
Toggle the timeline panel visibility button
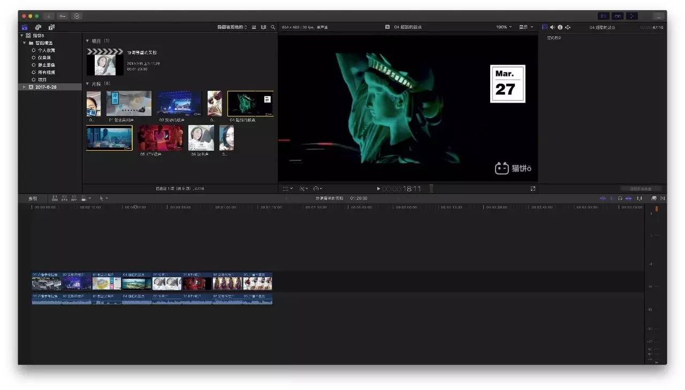pos(618,16)
